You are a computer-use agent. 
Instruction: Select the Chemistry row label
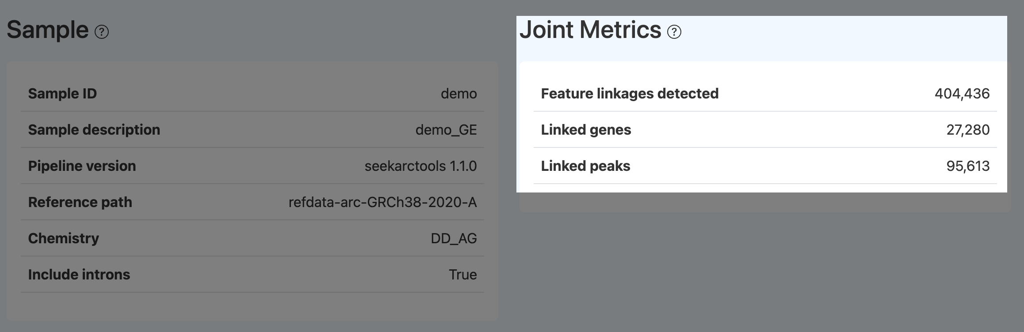(63, 238)
